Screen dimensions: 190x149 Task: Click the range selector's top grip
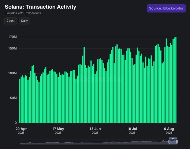tap(173, 138)
